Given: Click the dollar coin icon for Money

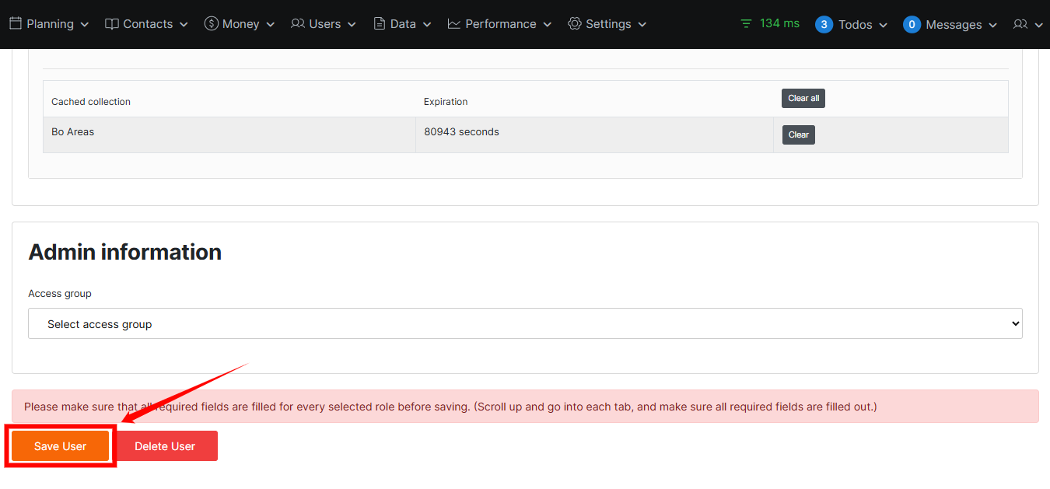Looking at the screenshot, I should [211, 24].
